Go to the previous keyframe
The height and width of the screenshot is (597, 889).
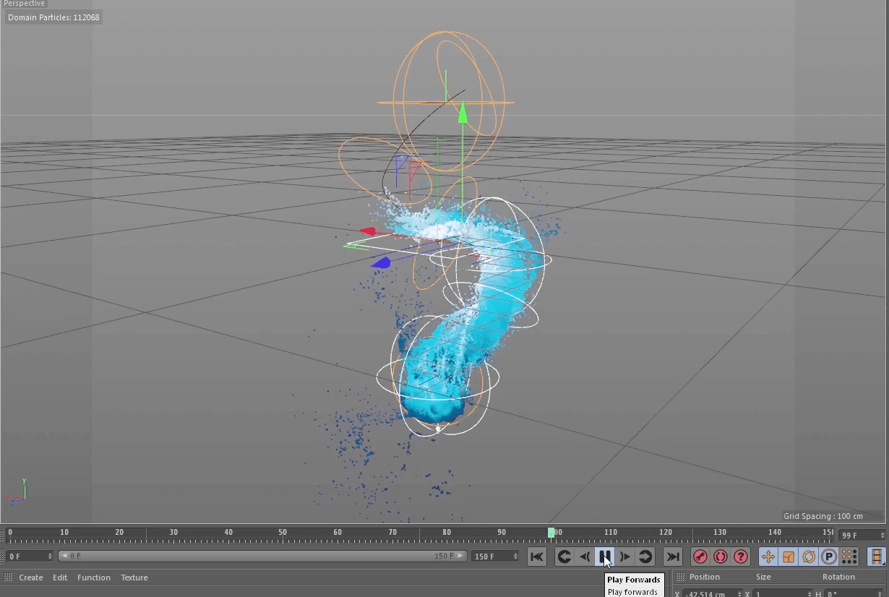(564, 557)
